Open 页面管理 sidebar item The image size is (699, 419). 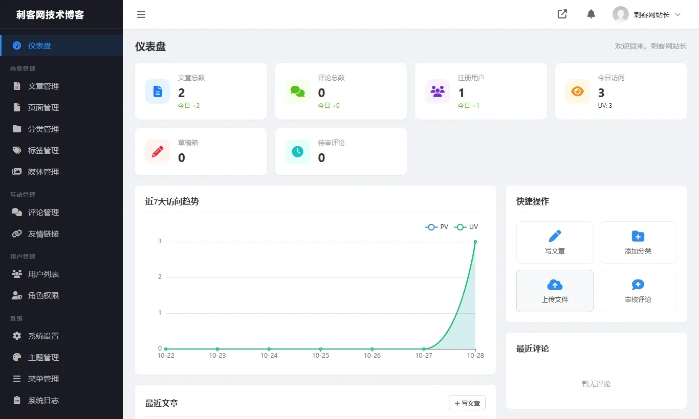(x=61, y=108)
